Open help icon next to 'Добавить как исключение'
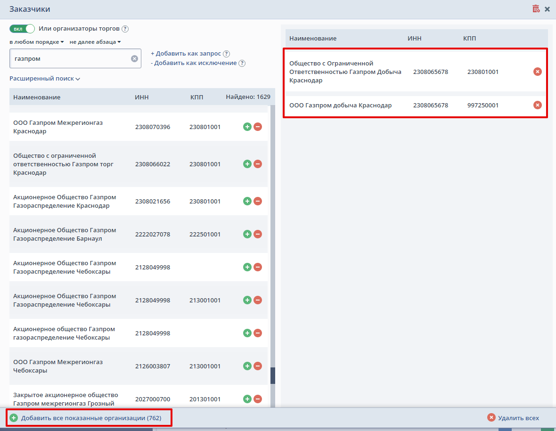 [242, 63]
